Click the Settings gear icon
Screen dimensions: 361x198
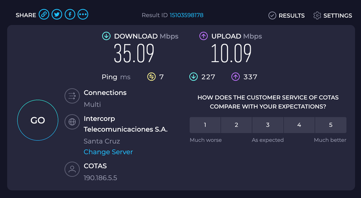[x=317, y=15]
